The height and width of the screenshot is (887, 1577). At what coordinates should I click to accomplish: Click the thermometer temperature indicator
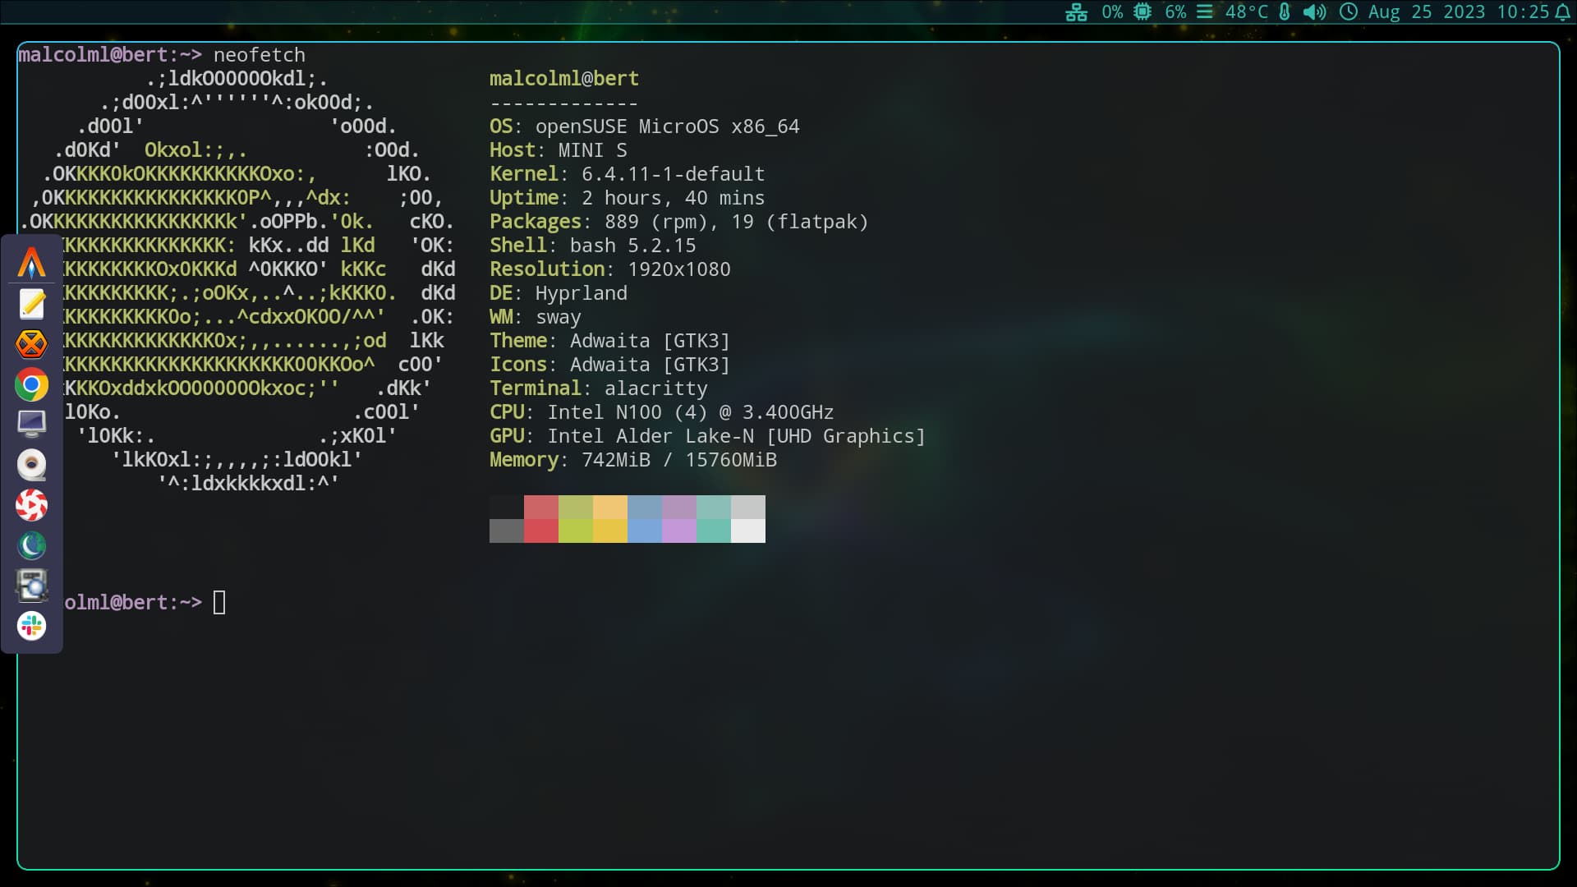click(1285, 12)
